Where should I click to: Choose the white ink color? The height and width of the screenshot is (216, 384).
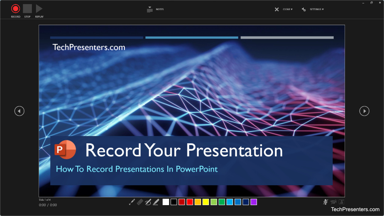(x=166, y=202)
